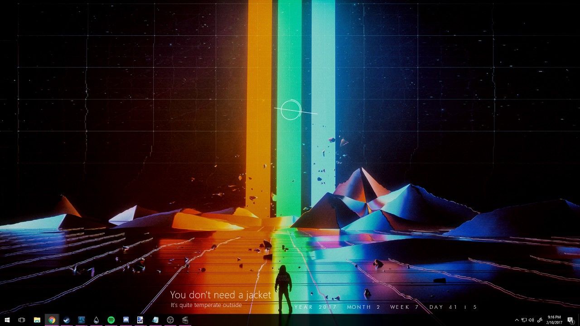Image resolution: width=580 pixels, height=326 pixels.
Task: Click the circular clock widget on the wallpaper
Action: 291,110
